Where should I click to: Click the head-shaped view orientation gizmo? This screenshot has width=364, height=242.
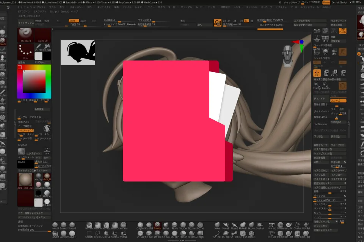point(288,55)
